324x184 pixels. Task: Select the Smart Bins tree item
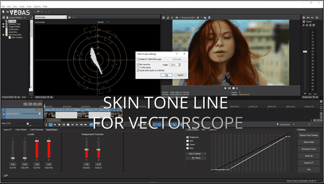[13, 32]
